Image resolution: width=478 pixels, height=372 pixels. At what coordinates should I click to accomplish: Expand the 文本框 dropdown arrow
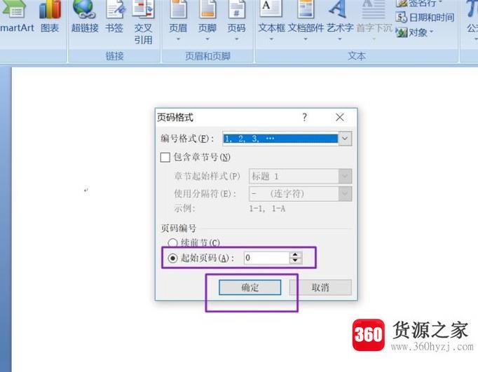[x=271, y=39]
